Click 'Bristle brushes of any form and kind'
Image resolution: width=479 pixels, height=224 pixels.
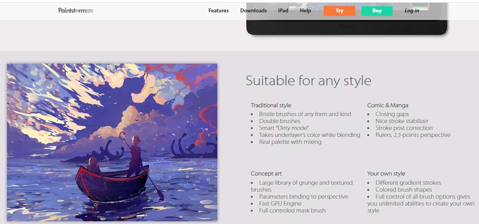point(305,114)
